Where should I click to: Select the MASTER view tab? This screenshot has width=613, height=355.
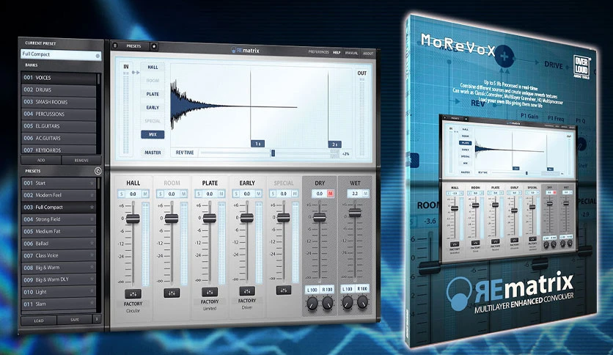(x=153, y=153)
